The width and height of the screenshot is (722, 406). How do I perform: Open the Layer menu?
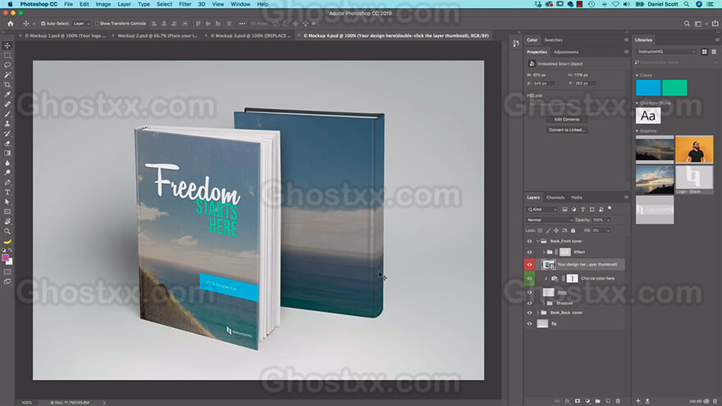[x=124, y=4]
